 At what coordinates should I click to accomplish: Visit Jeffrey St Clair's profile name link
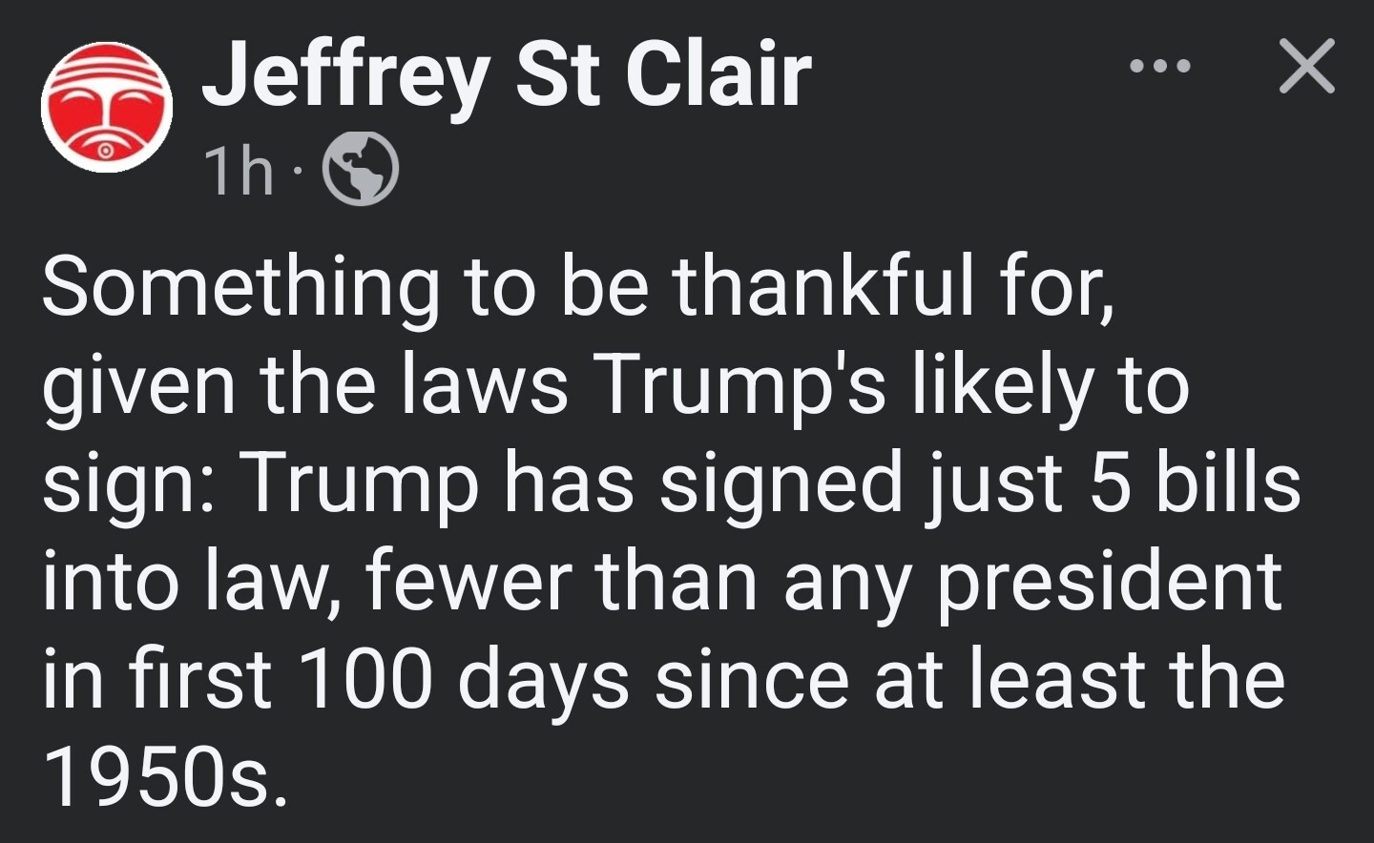(507, 75)
